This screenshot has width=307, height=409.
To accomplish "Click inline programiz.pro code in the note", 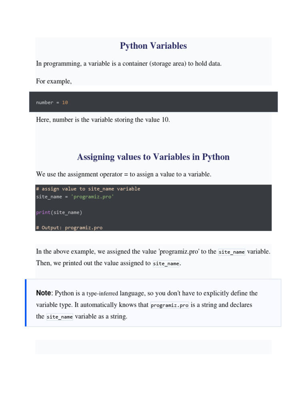I will point(169,305).
